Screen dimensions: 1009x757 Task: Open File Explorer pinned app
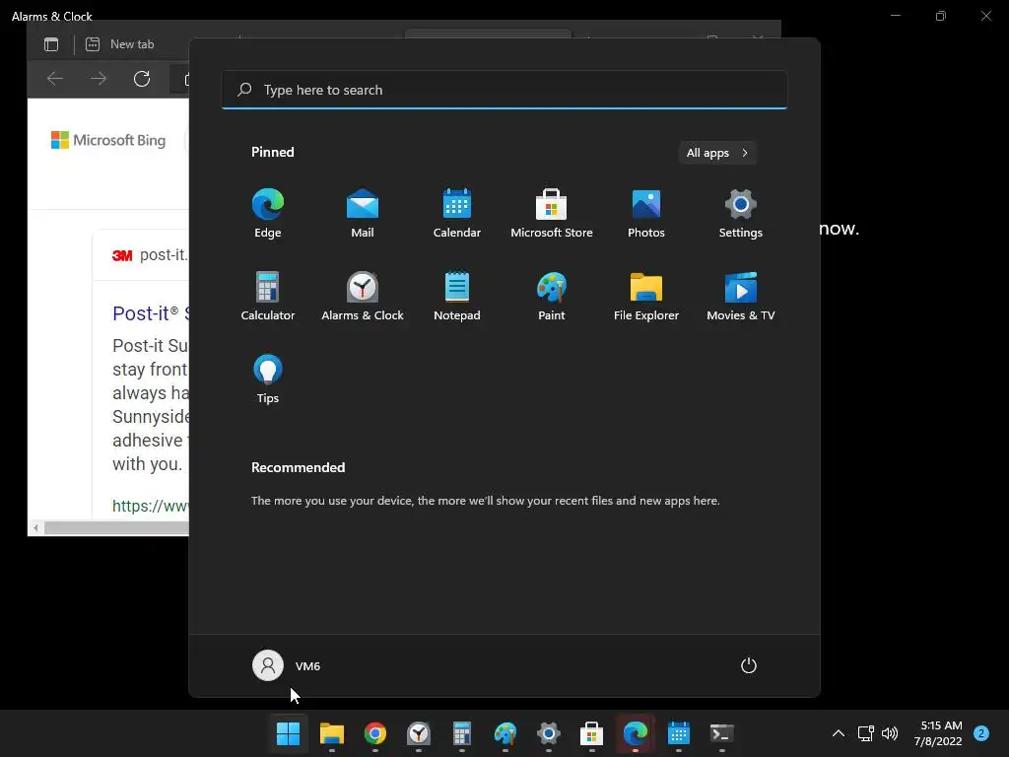[646, 296]
